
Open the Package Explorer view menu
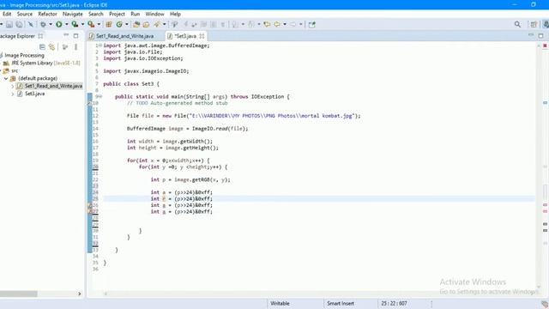click(75, 47)
